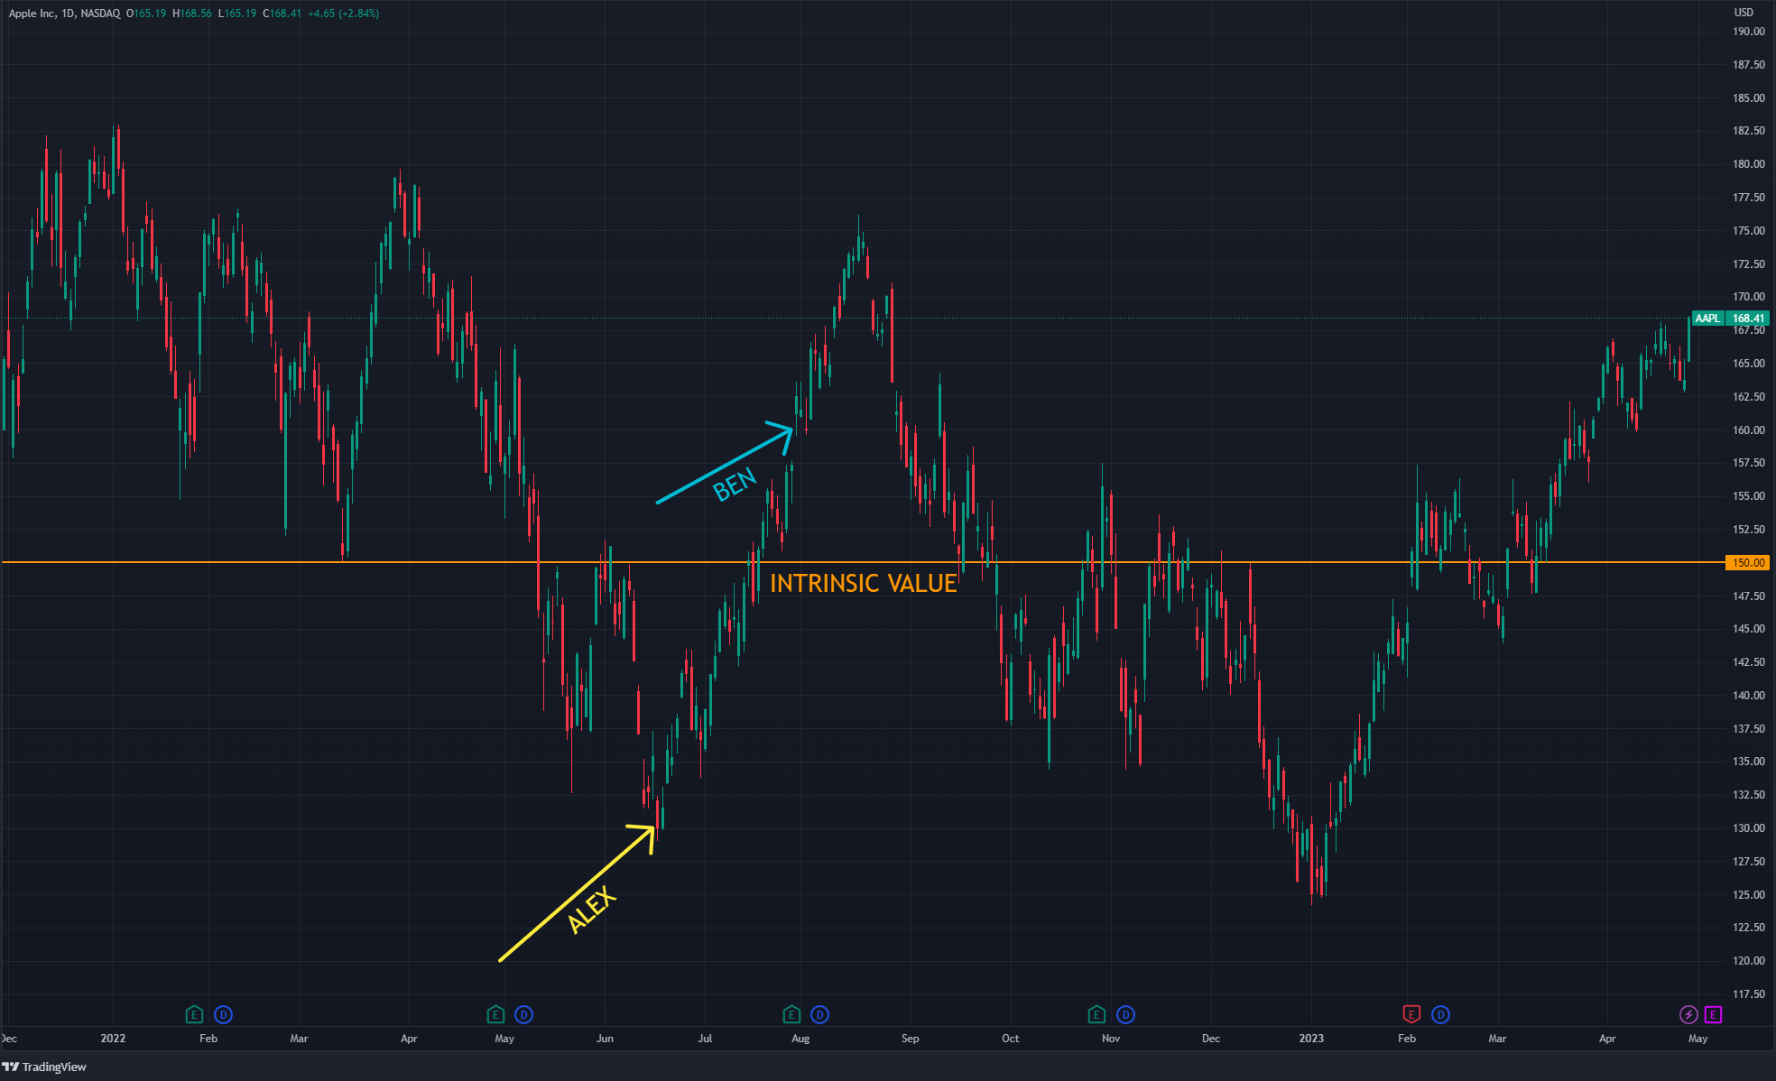Screen dimensions: 1776x1081
Task: Click the purple lightning event icon near May
Action: tap(1688, 1014)
